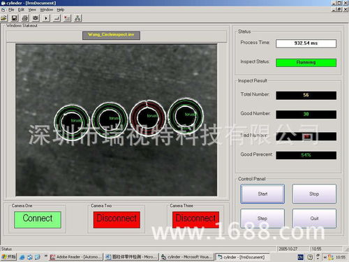349x262 pixels.
Task: Open file using the folder toolbar icon
Action: [x=4, y=18]
